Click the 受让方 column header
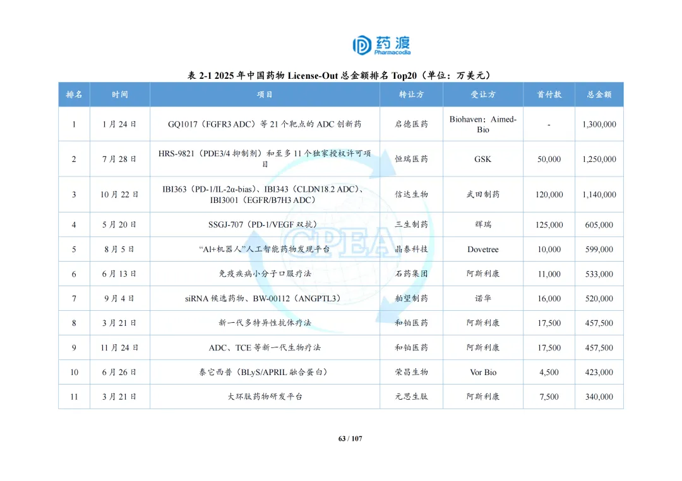 [x=483, y=95]
